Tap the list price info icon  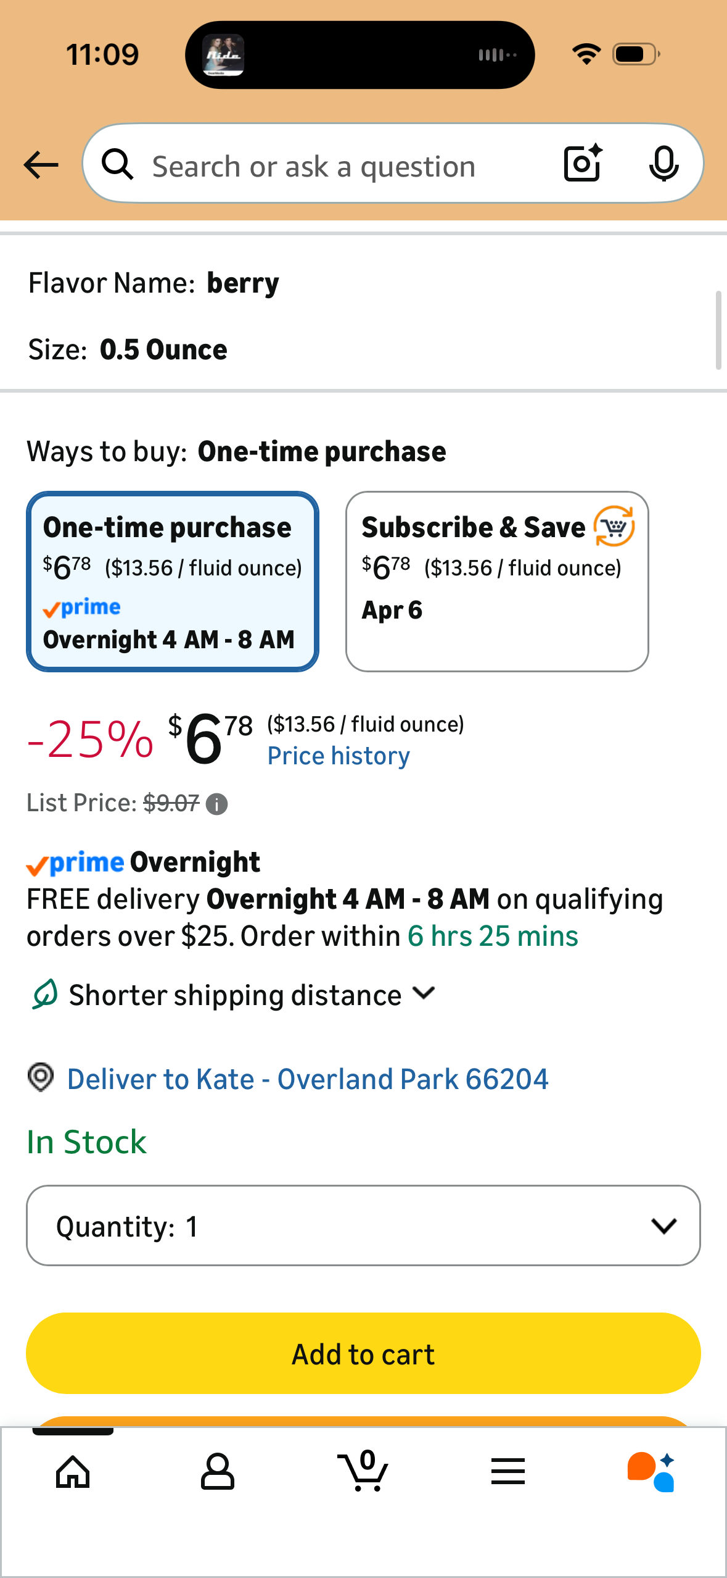(216, 804)
